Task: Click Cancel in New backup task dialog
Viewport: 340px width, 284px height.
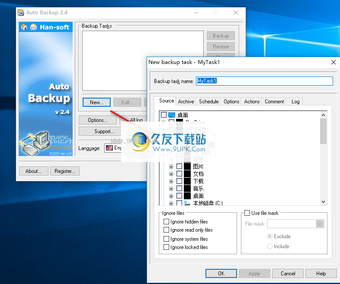Action: (x=288, y=273)
